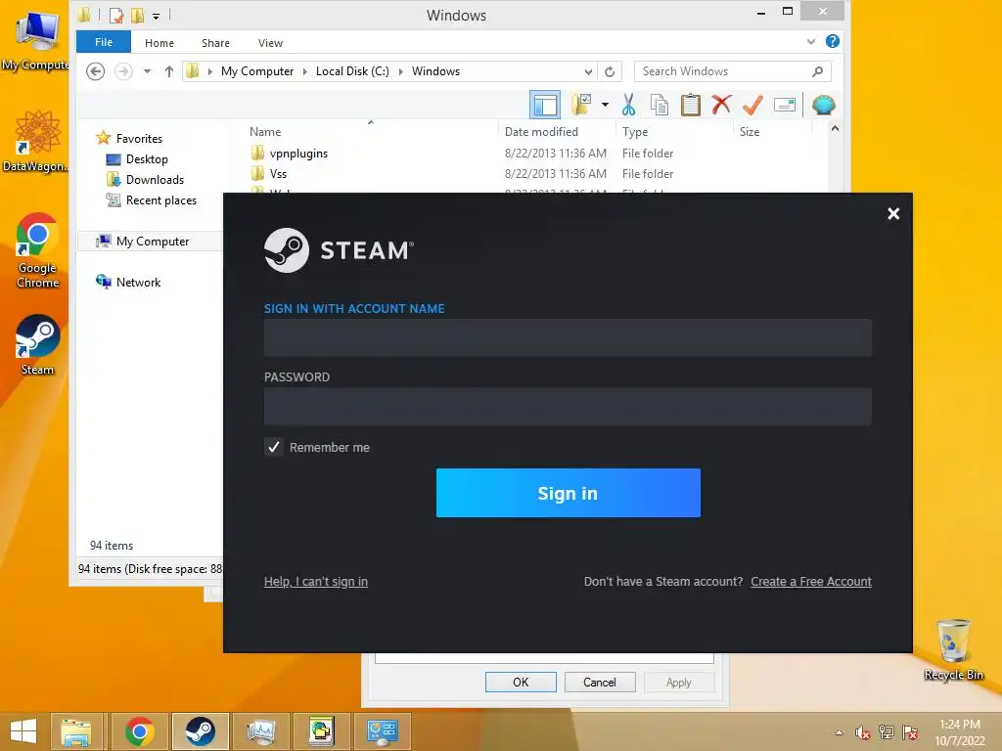Click the Action Center flag icon
This screenshot has height=751, width=1002.
(x=910, y=732)
